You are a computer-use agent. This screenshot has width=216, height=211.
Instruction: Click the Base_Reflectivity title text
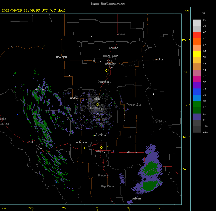(x=108, y=4)
